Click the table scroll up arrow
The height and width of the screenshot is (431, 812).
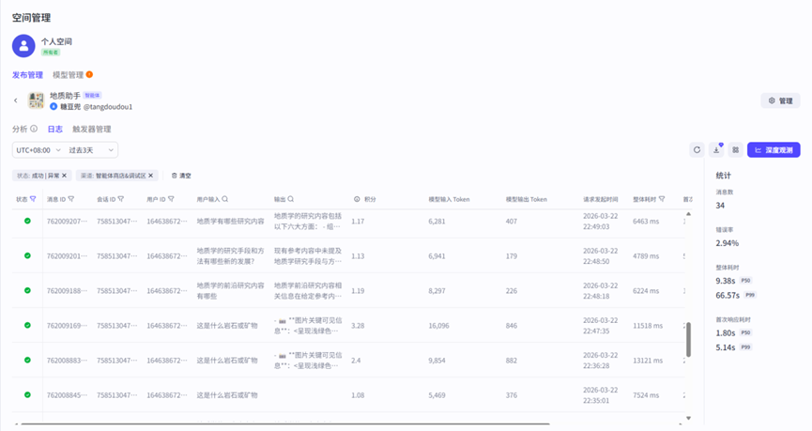tap(688, 213)
